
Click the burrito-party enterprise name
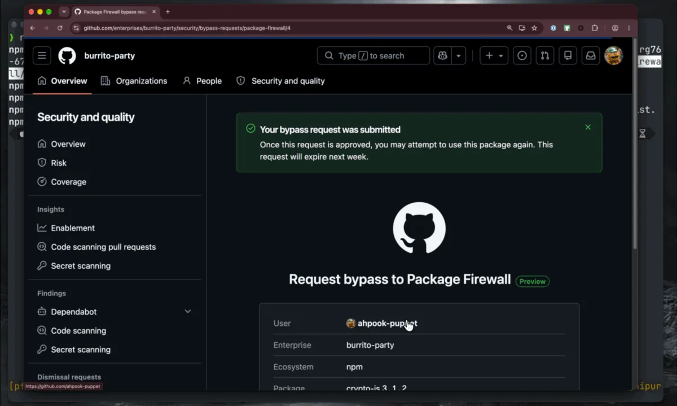click(x=109, y=55)
